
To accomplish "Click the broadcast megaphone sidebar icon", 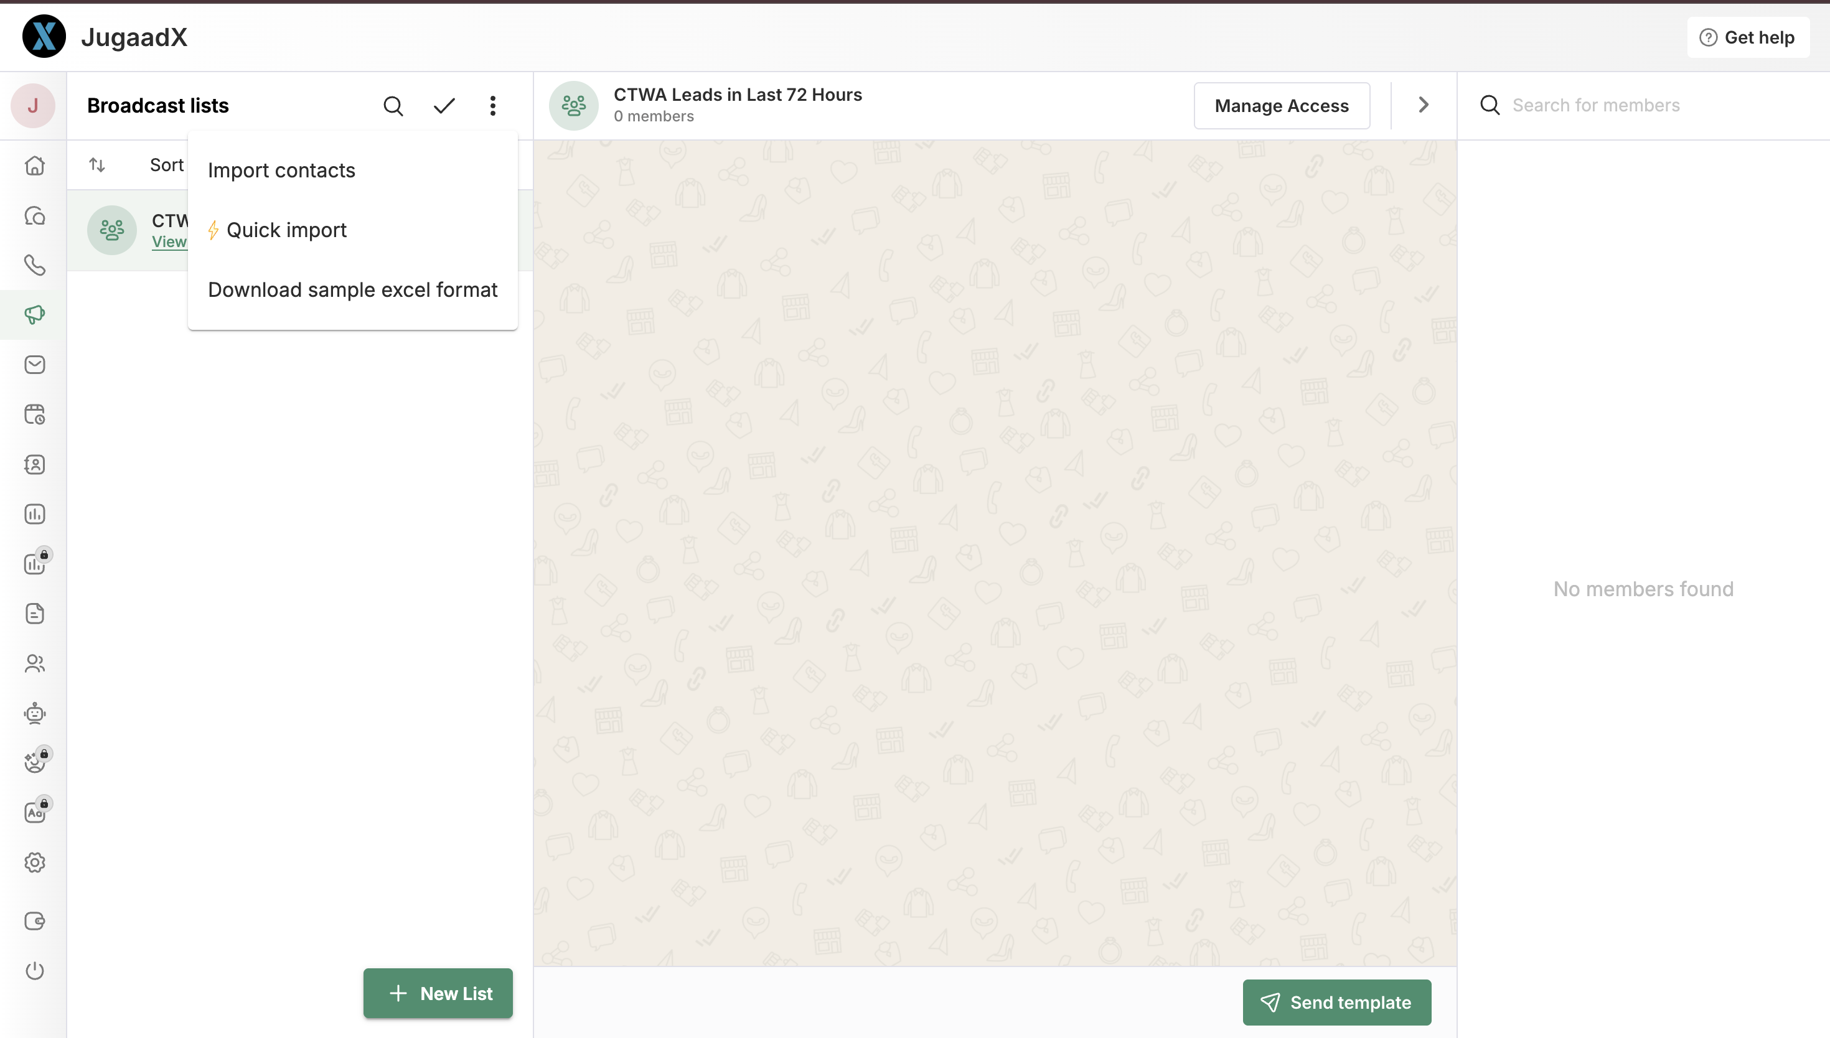I will [x=34, y=314].
